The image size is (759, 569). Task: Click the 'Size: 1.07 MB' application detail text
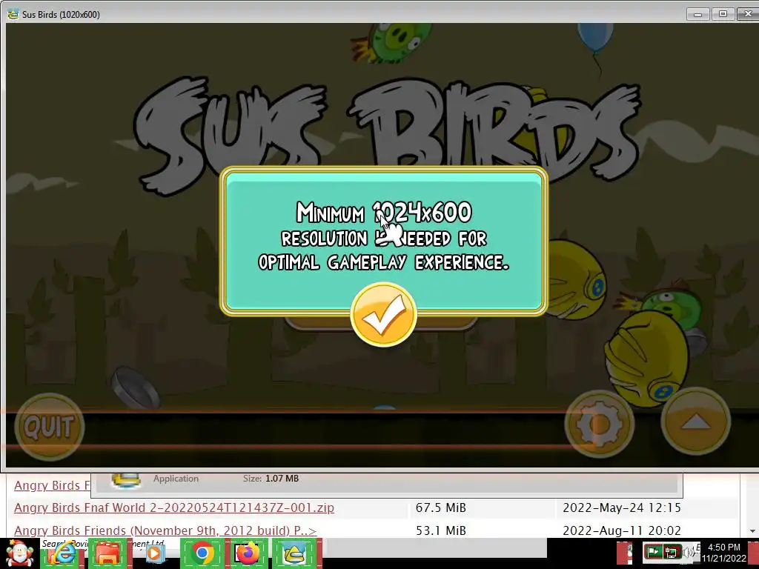(271, 479)
